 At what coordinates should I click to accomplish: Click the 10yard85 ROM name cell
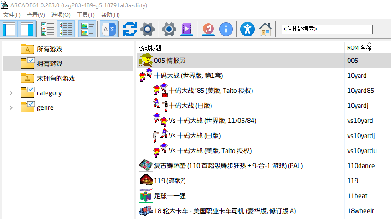pos(360,91)
